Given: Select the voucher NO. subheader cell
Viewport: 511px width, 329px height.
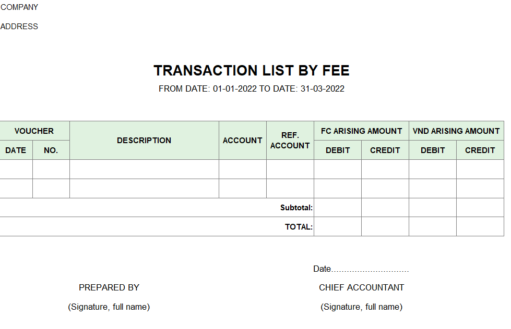Looking at the screenshot, I should click(x=51, y=150).
